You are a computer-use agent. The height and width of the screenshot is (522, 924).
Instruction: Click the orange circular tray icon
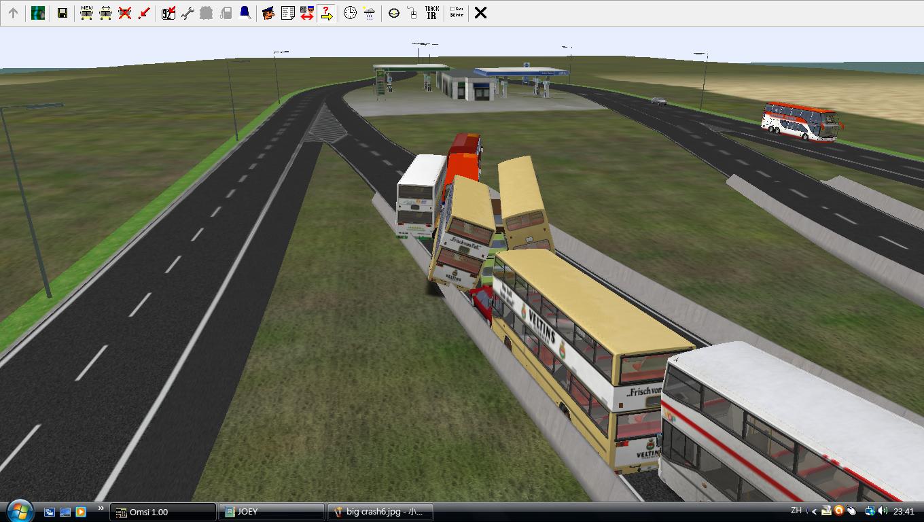tap(839, 510)
